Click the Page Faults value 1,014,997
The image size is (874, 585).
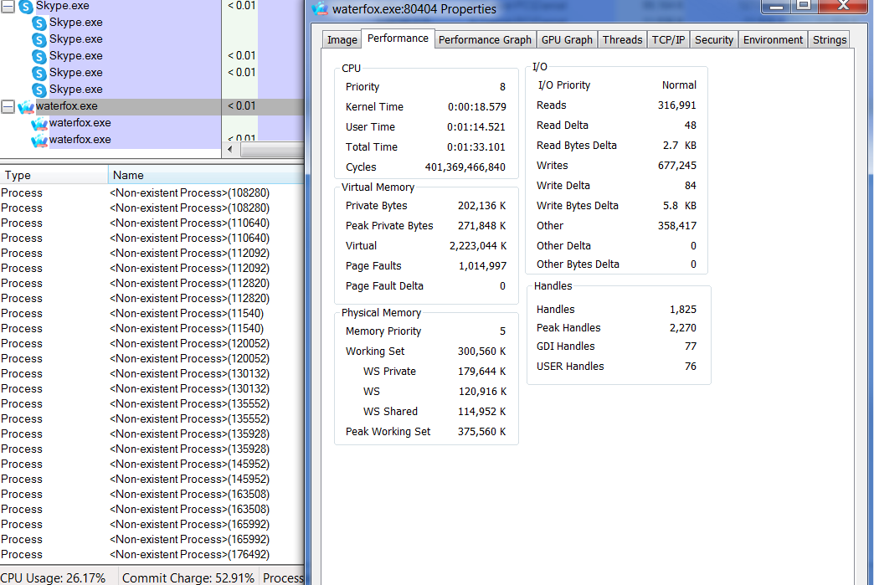[x=483, y=266]
